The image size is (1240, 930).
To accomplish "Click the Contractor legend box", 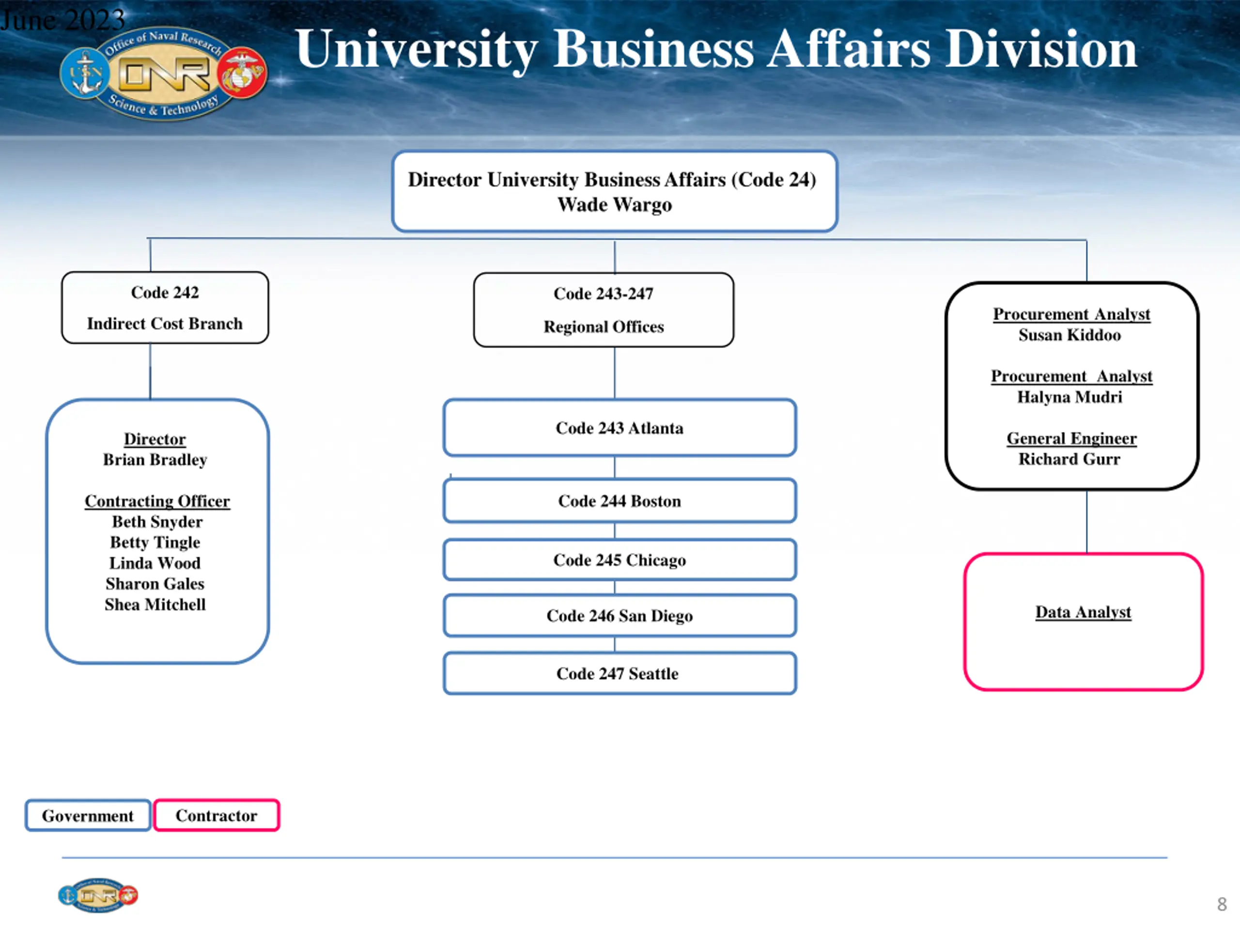I will (217, 815).
